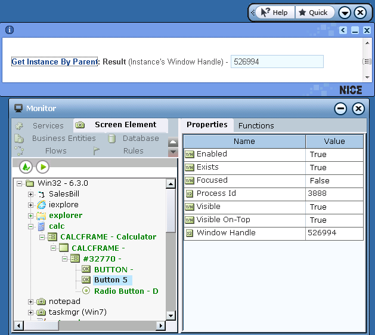Switch to the Rules tab
Viewport: 375px width, 335px height.
point(133,150)
